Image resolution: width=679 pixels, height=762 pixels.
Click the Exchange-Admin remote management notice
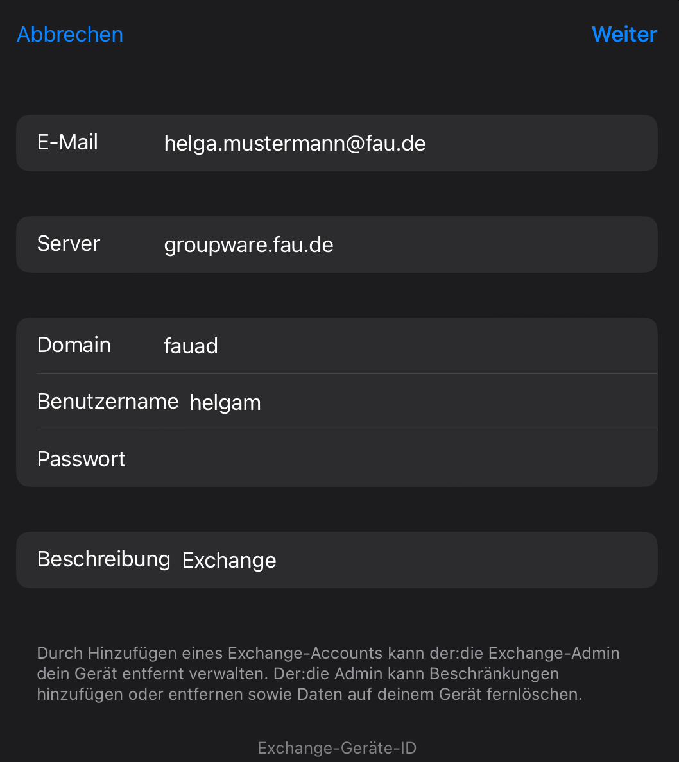tap(328, 673)
